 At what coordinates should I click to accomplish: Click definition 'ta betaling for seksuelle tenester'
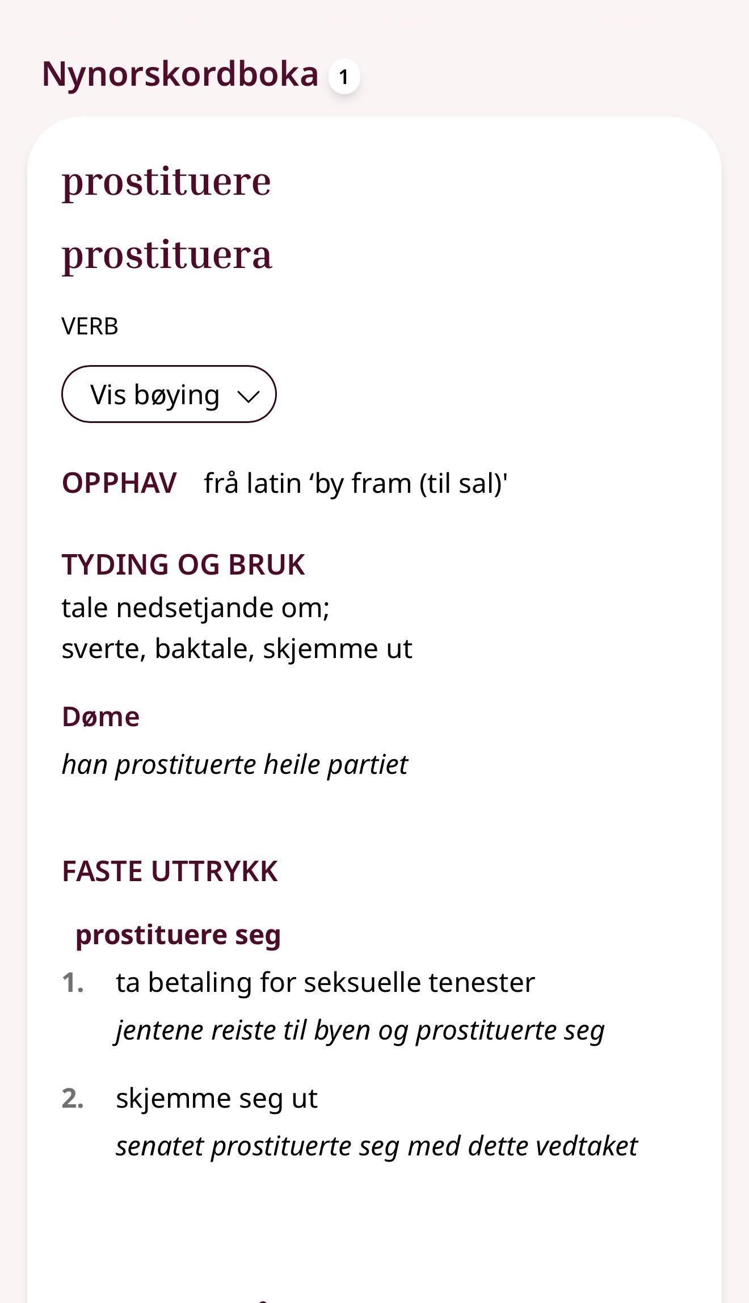(325, 982)
